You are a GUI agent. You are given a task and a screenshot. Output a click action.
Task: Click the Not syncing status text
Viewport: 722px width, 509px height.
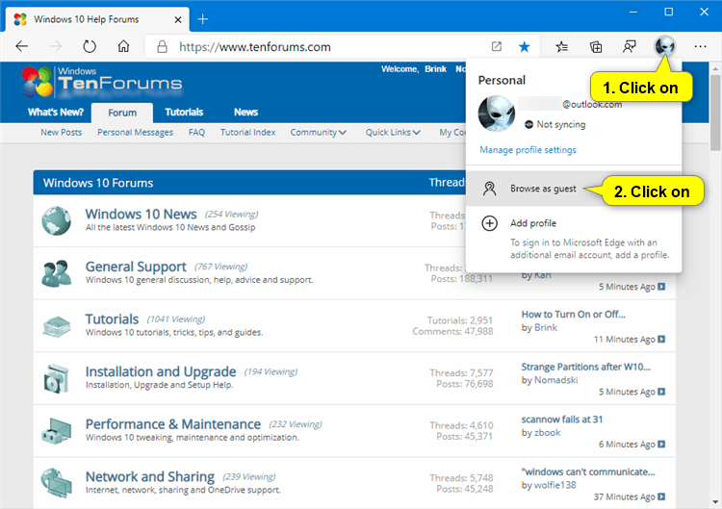[x=561, y=124]
